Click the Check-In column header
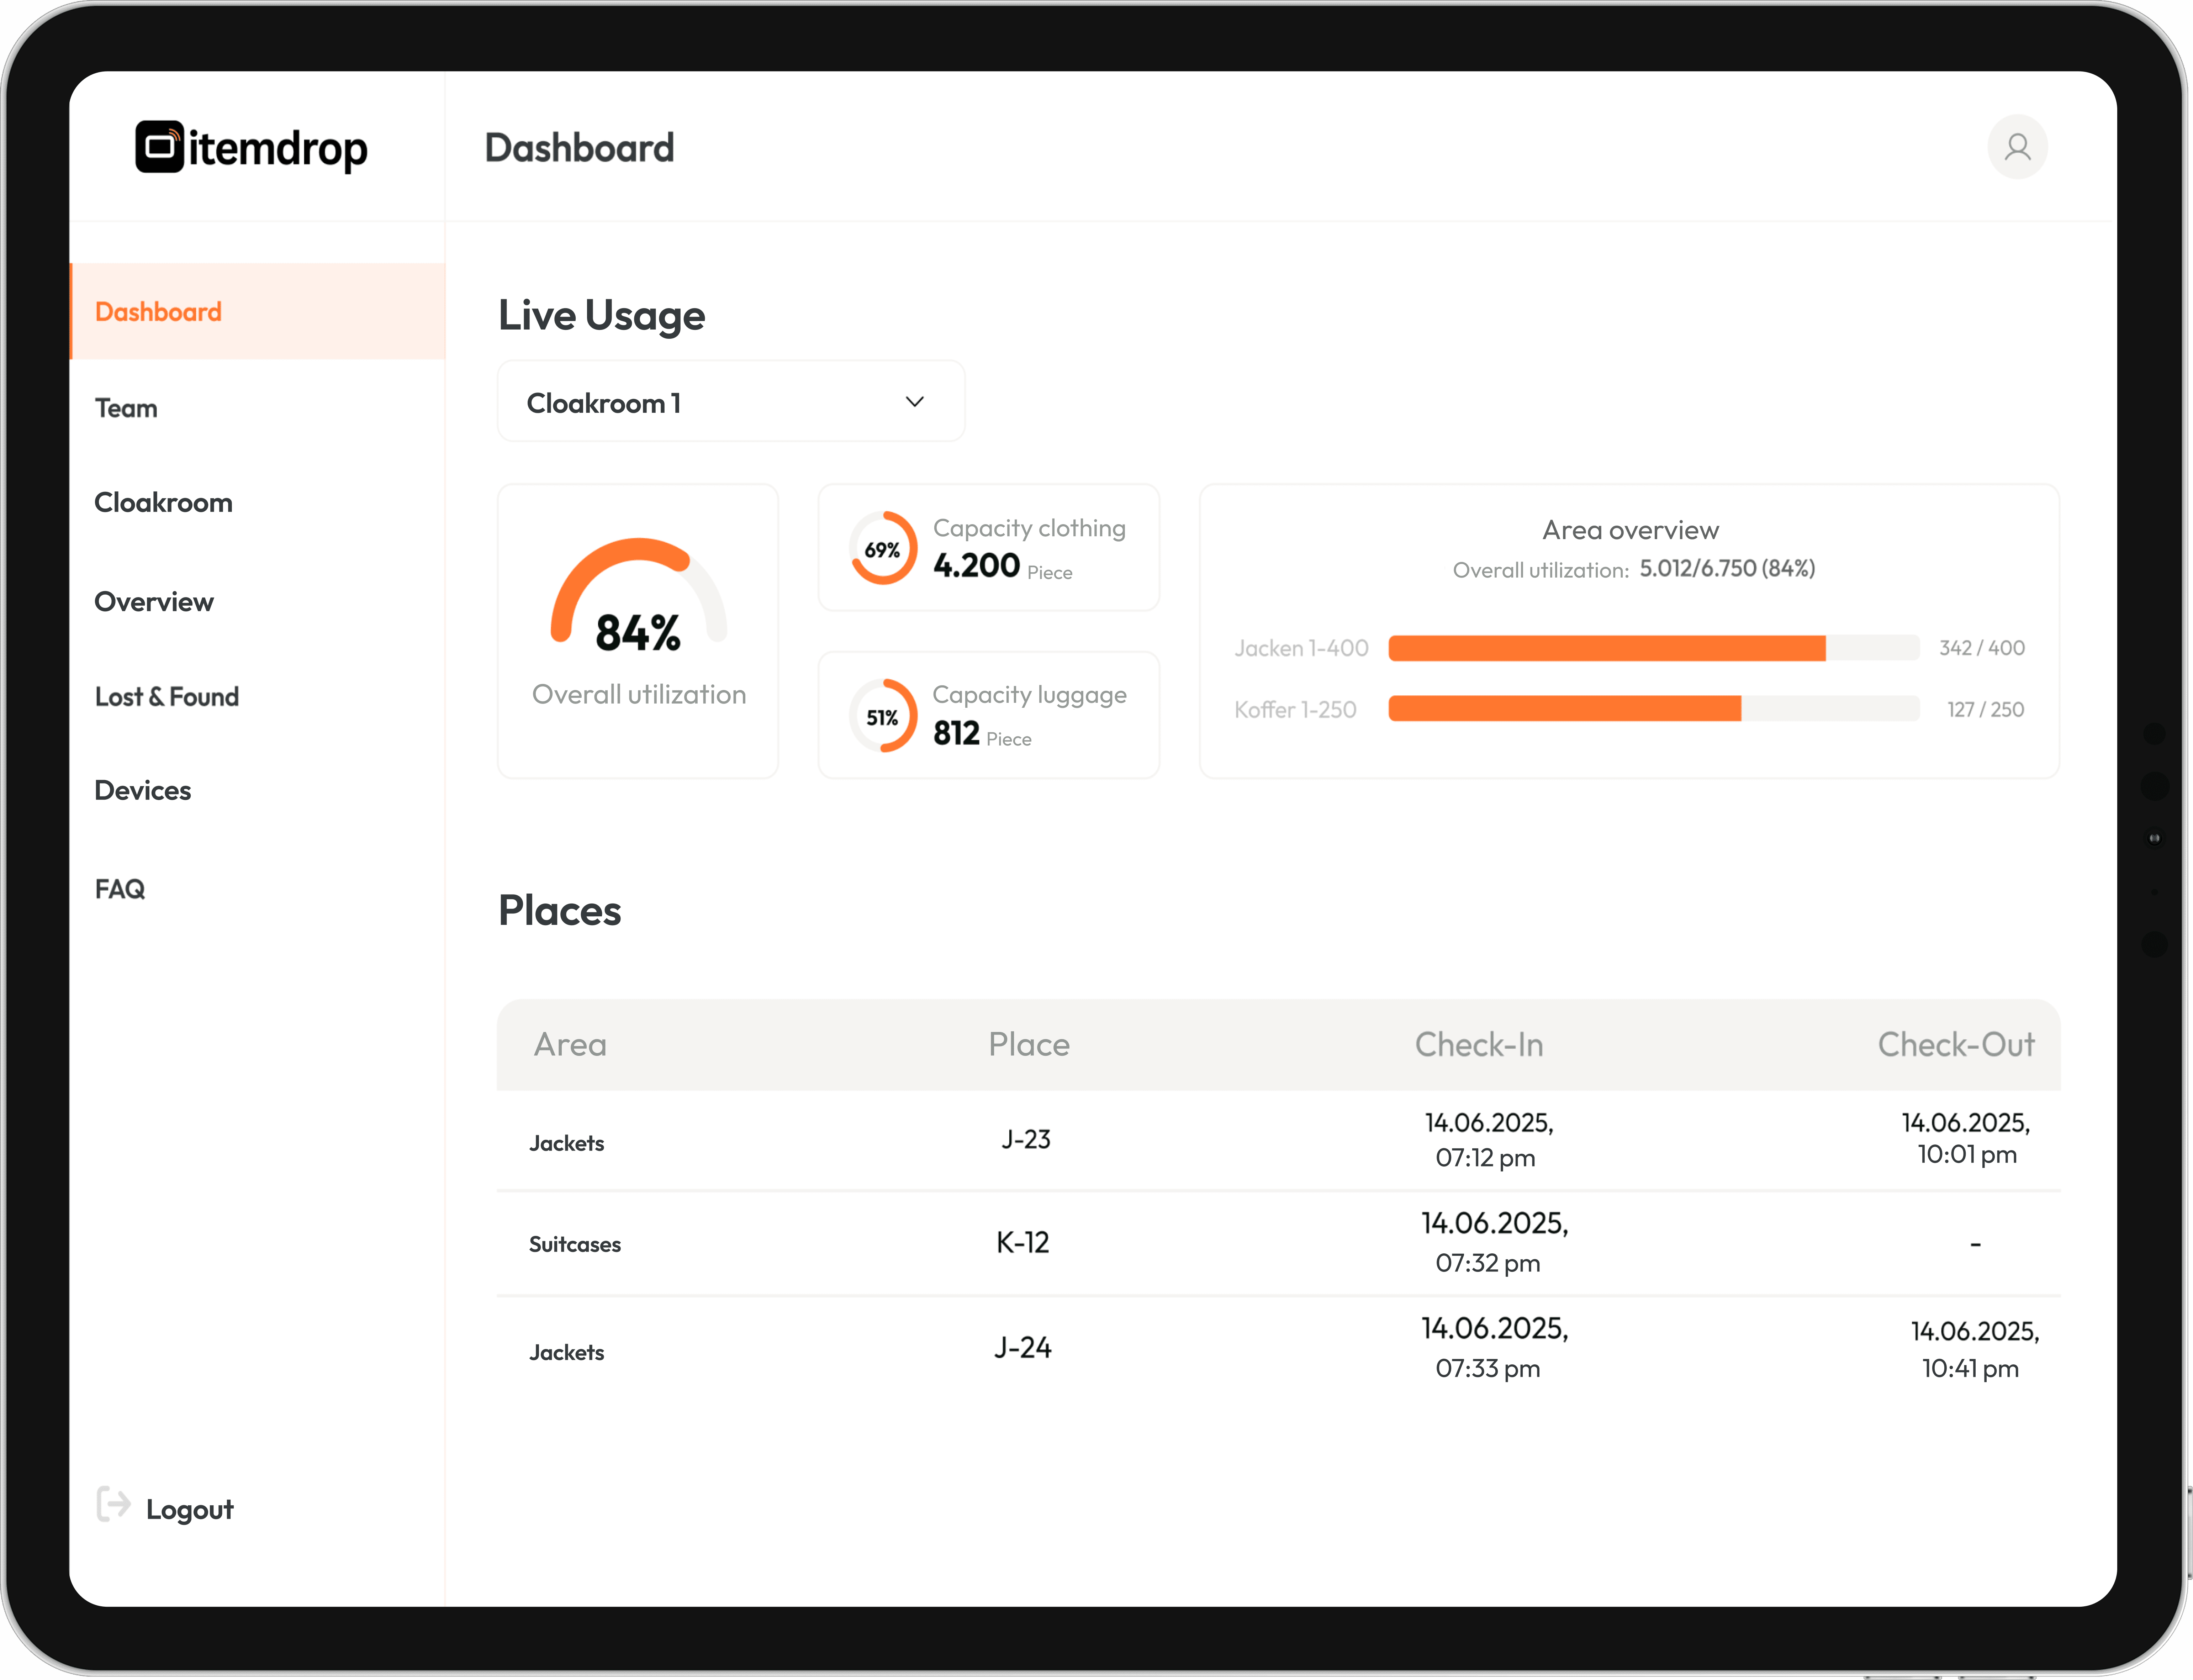 1478,1044
